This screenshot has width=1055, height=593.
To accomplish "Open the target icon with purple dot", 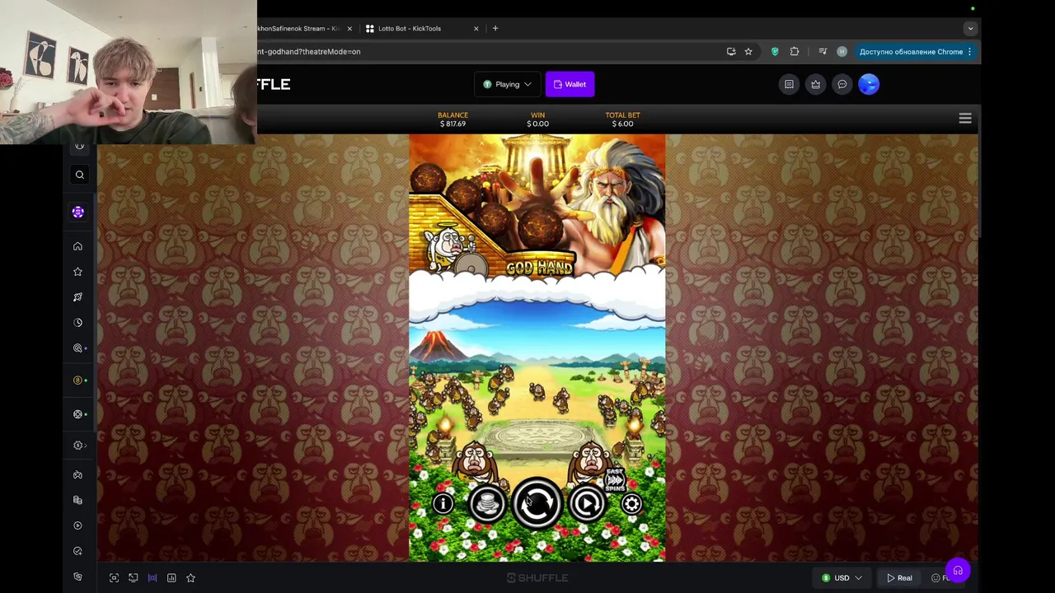I will pos(78,348).
